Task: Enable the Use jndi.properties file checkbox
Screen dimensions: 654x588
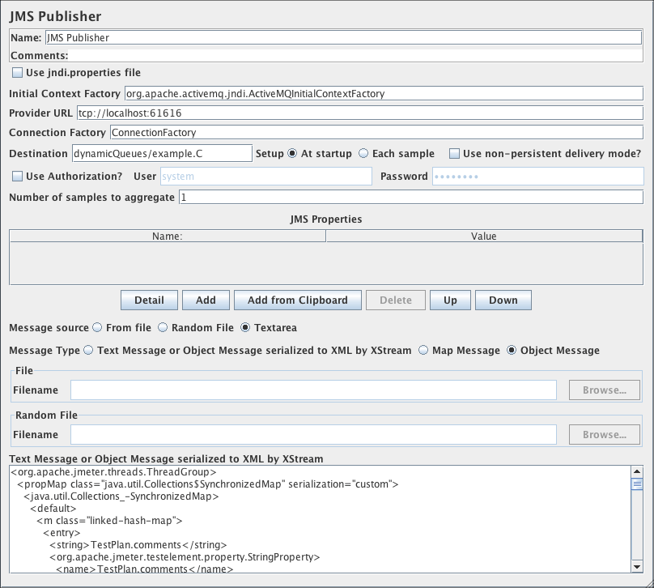Action: pos(18,73)
